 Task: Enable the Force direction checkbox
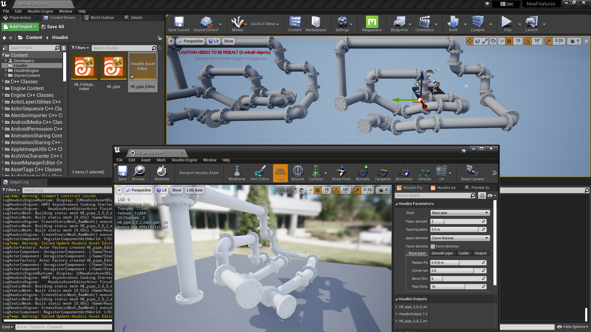(433, 247)
